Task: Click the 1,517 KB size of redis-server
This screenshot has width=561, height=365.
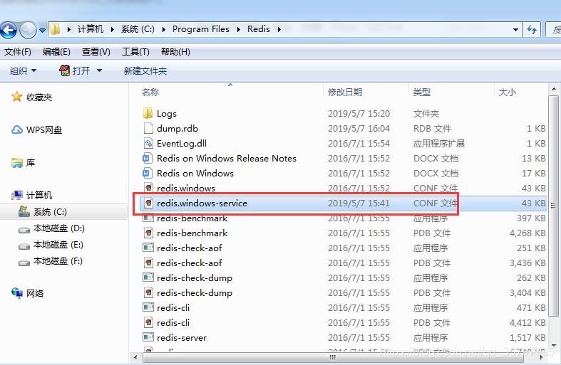Action: pos(527,338)
